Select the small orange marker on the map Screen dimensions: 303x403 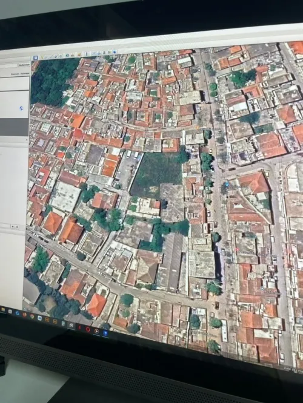198,126
